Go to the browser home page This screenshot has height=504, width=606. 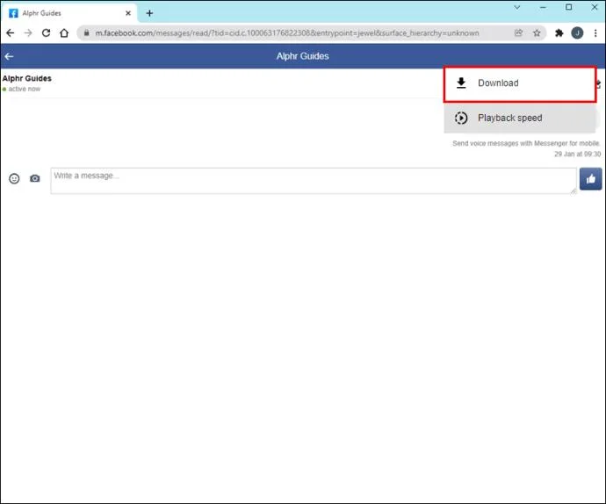coord(64,32)
